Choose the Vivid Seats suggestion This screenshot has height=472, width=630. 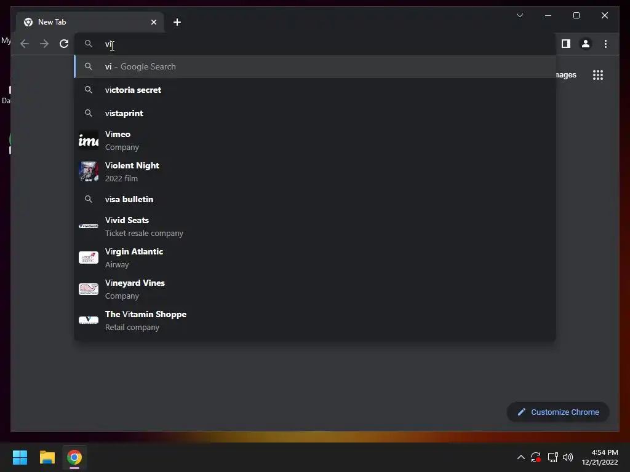(315, 226)
